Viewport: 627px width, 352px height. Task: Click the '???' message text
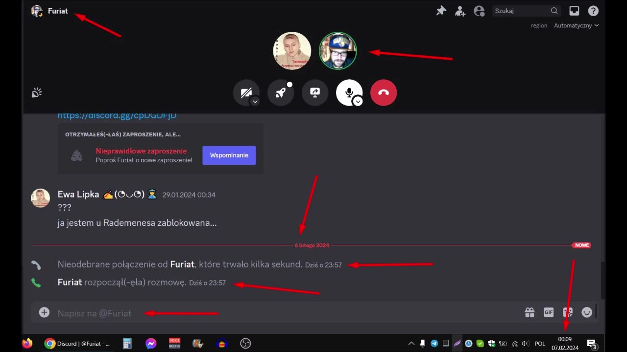(64, 207)
